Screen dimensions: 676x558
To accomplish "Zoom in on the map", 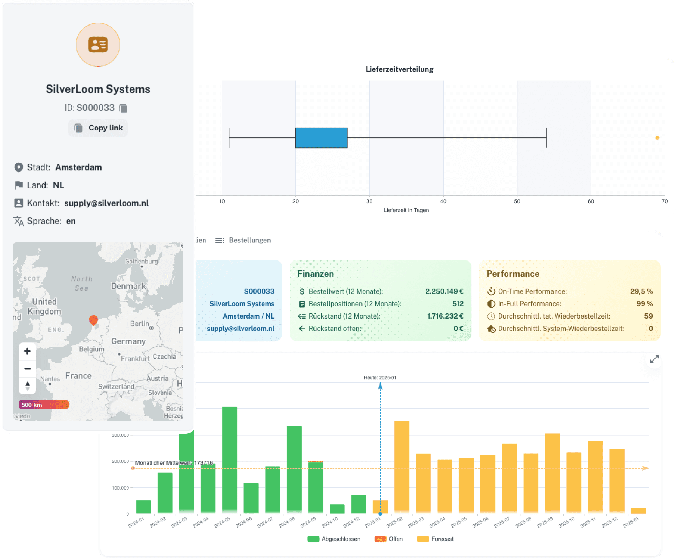I will point(27,351).
